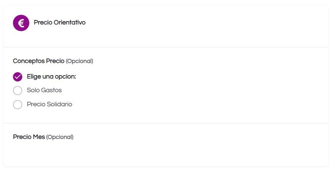333x170 pixels.
Task: Click the Precio Orientativo heading
Action: tap(60, 23)
